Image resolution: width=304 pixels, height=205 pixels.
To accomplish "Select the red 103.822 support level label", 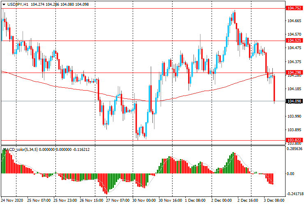I will coord(295,140).
